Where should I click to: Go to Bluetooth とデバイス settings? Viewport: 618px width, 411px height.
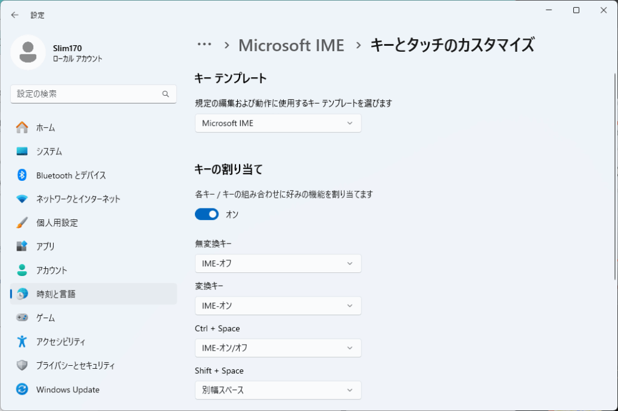click(x=94, y=175)
